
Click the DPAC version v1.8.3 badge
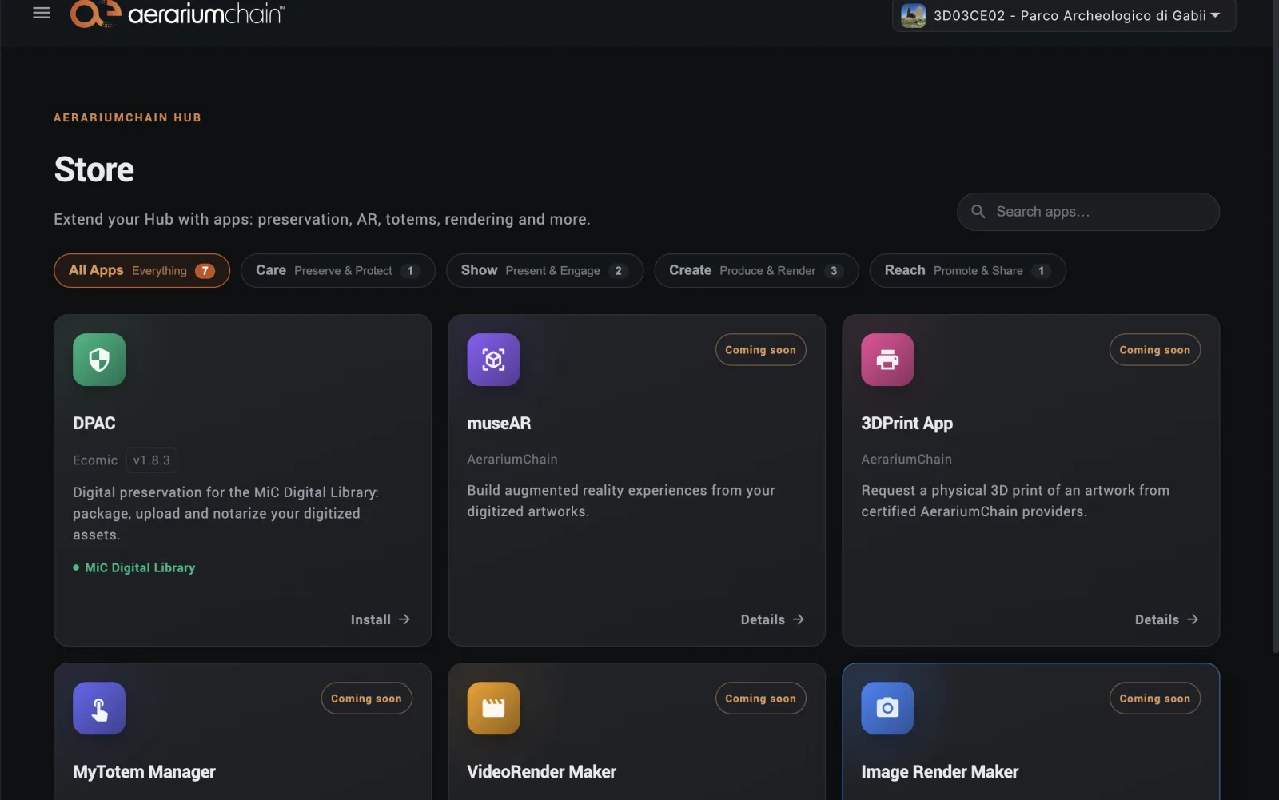pyautogui.click(x=152, y=460)
